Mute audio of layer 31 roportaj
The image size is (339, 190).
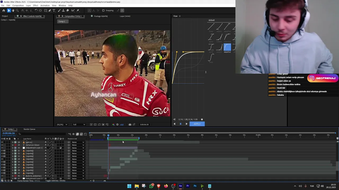point(5,151)
